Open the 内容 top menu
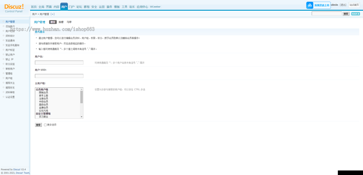The width and height of the screenshot is (363, 175). pyautogui.click(x=56, y=7)
